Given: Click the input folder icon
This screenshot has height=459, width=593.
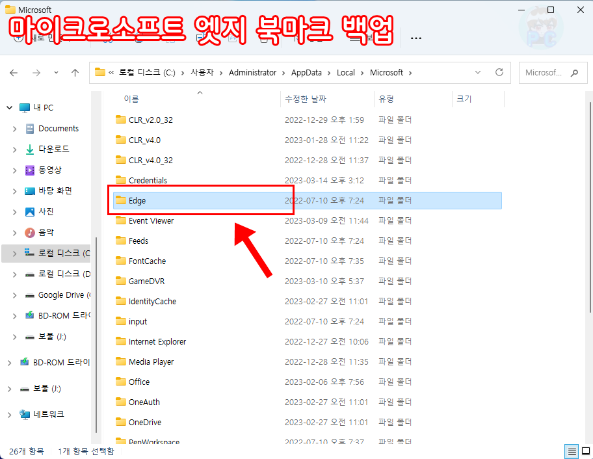Looking at the screenshot, I should [121, 321].
